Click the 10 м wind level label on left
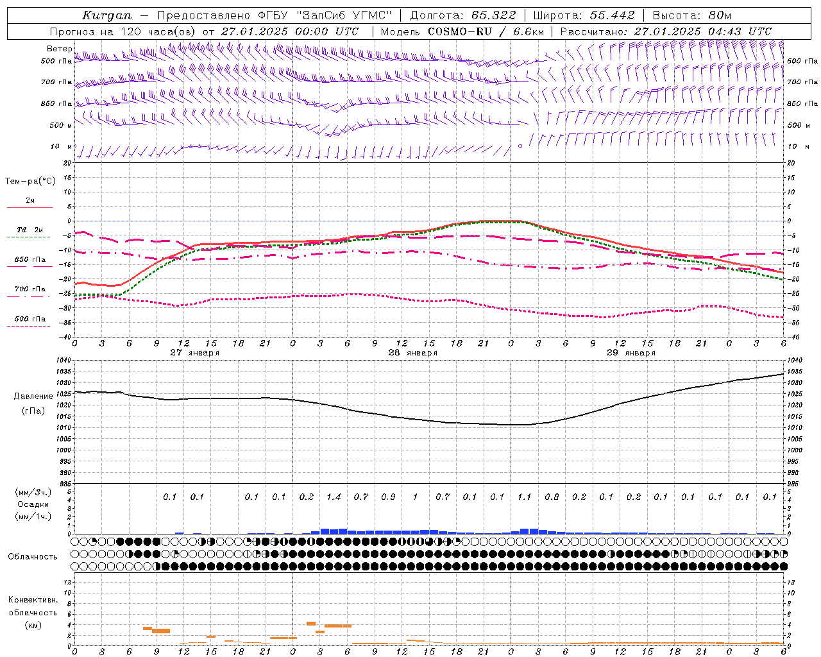This screenshot has width=821, height=657. pyautogui.click(x=62, y=146)
